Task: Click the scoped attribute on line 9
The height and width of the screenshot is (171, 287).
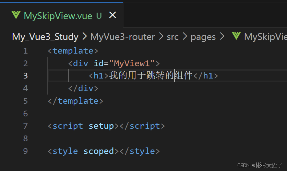Action: click(99, 151)
